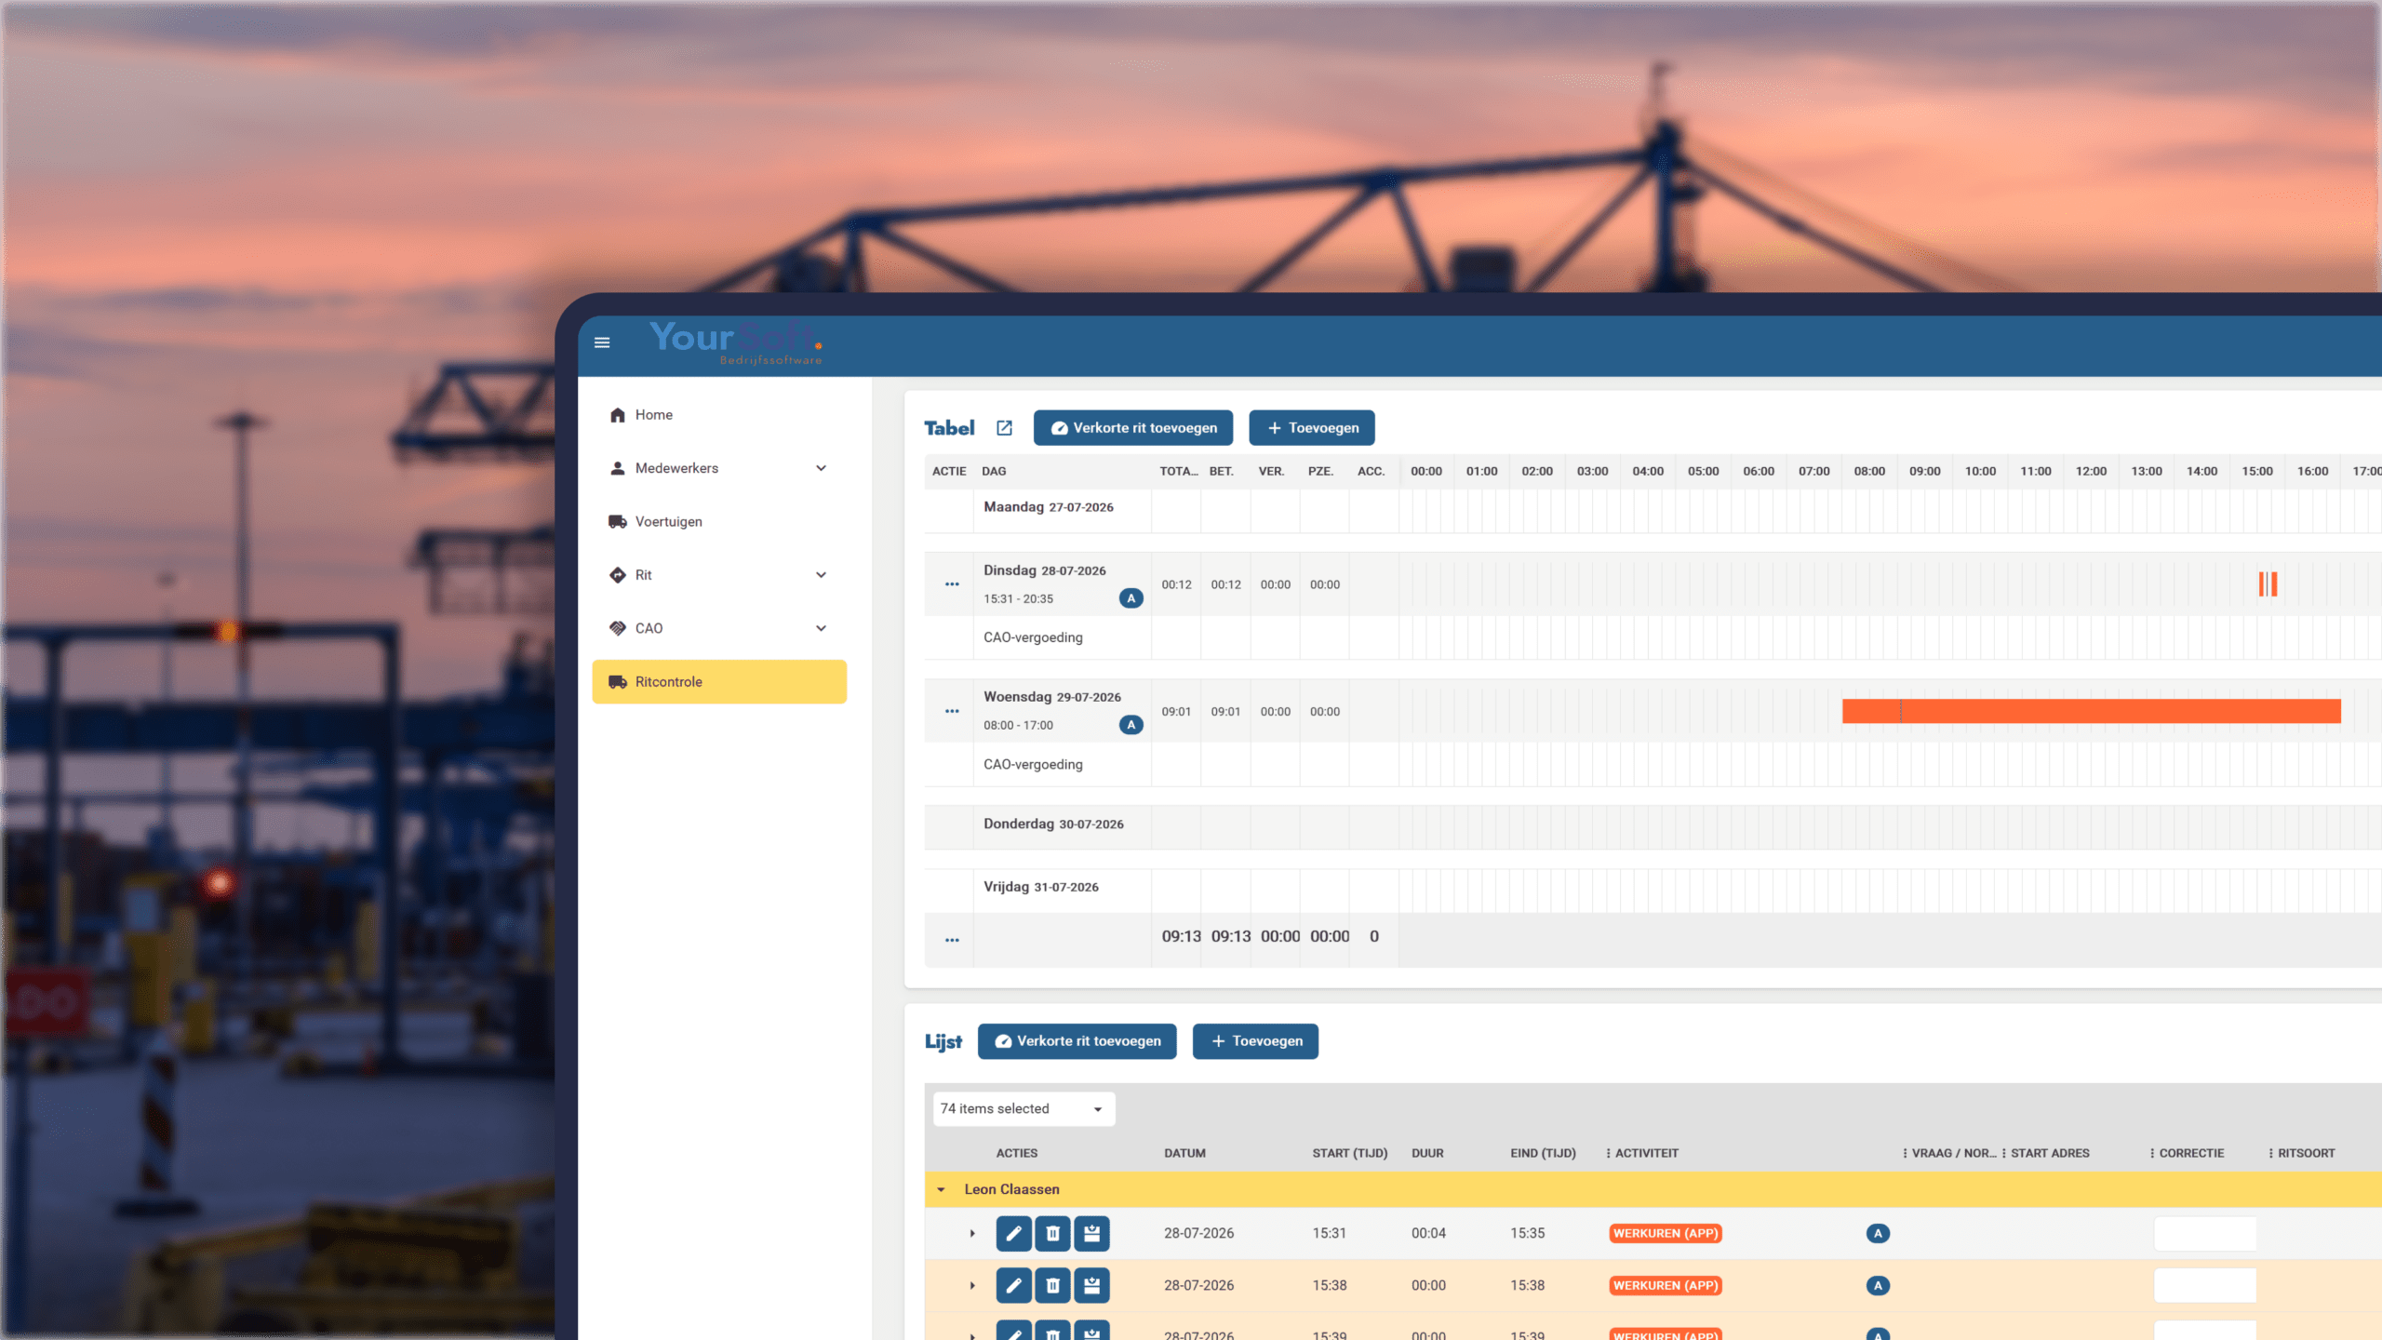
Task: Select Ritcontrole in the sidebar
Action: tap(719, 682)
